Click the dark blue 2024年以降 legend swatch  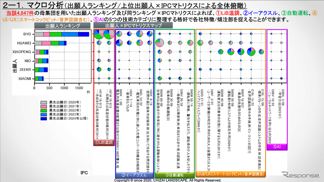click(44, 118)
